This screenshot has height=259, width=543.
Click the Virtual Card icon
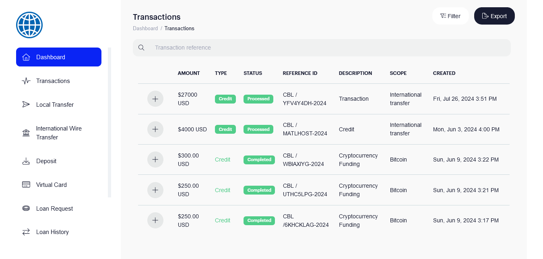(26, 185)
